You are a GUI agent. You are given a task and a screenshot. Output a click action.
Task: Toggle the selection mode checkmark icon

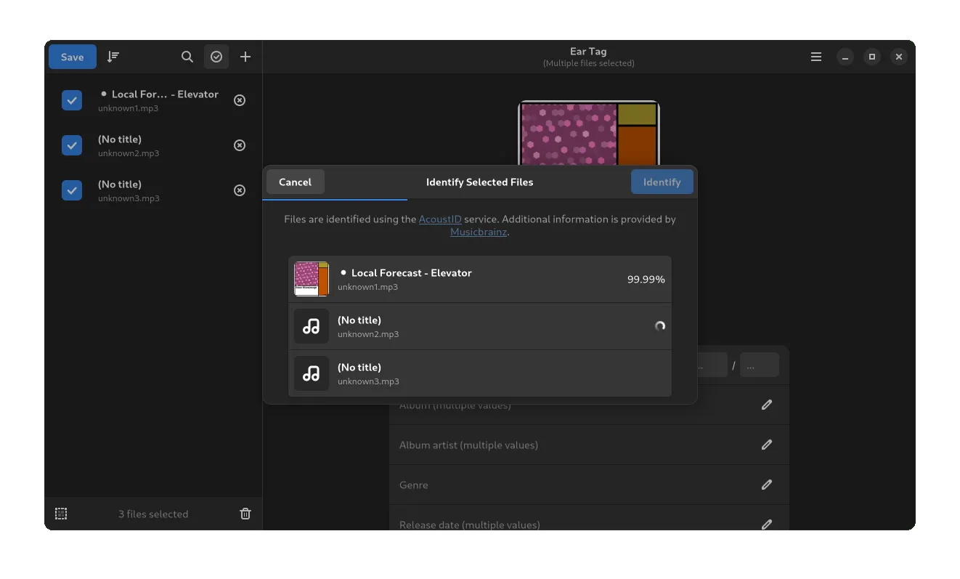point(216,57)
